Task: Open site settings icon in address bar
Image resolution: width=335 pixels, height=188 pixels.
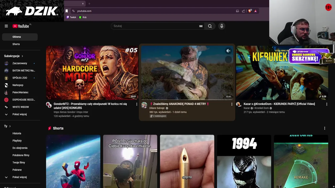Action: point(73,11)
